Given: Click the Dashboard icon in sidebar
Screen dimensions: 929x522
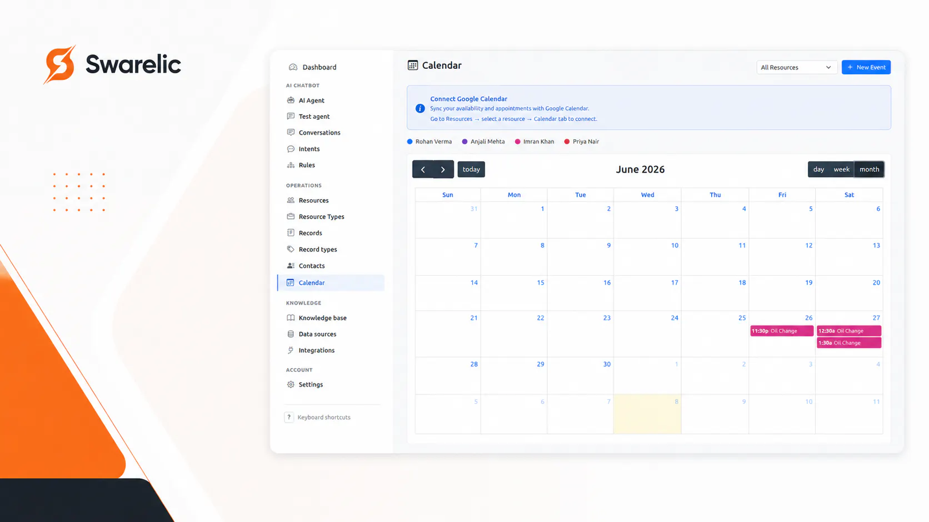Looking at the screenshot, I should (x=293, y=67).
